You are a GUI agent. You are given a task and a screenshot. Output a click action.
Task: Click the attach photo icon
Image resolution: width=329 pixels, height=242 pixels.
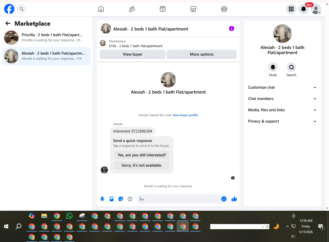(112, 199)
